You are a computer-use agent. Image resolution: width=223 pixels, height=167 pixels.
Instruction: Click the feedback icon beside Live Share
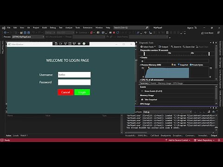click(x=218, y=32)
